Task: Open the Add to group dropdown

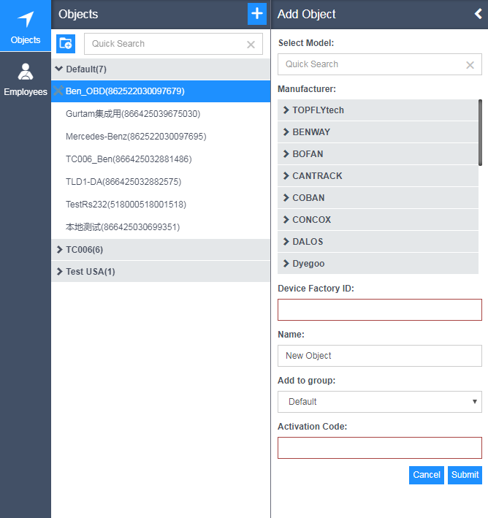Action: coord(380,402)
